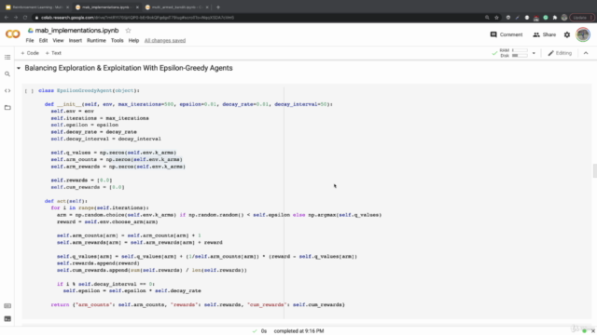The width and height of the screenshot is (597, 335).
Task: Open the command palette icon
Action: click(7, 306)
